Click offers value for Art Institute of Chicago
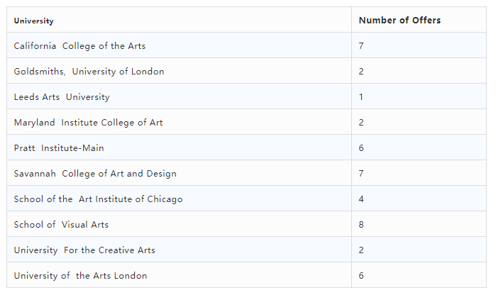This screenshot has width=496, height=295. (361, 199)
